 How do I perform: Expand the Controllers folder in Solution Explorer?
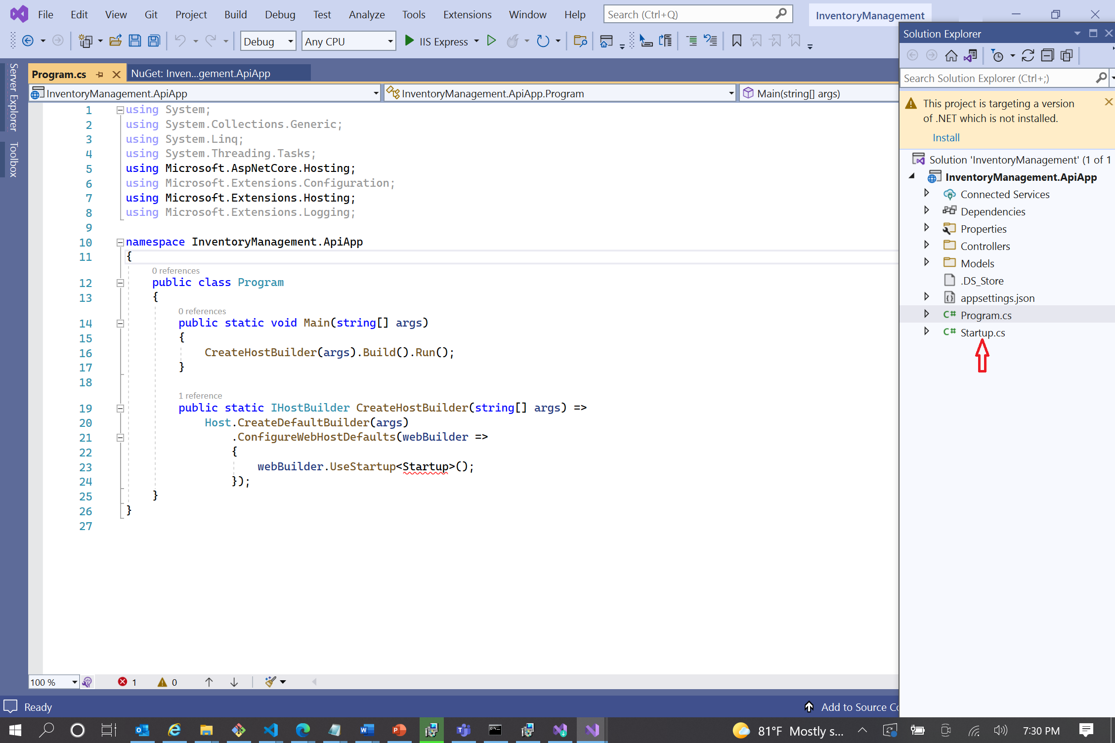pos(927,246)
